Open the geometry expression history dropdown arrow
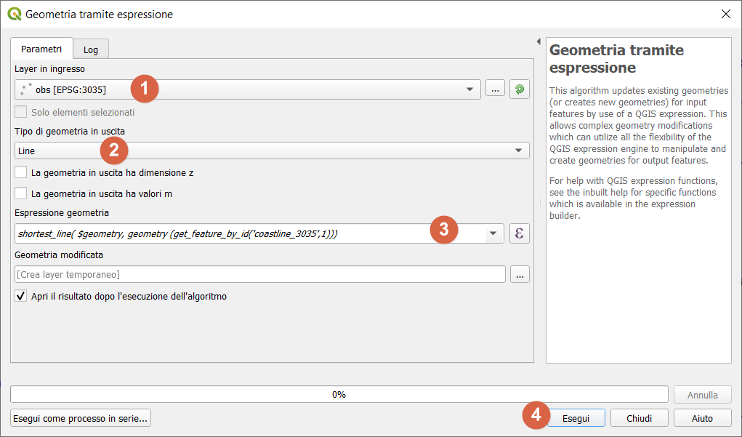 [x=493, y=233]
